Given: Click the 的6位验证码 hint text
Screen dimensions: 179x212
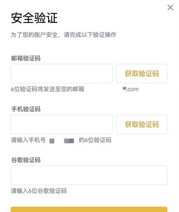Looking at the screenshot, I should pyautogui.click(x=95, y=140).
